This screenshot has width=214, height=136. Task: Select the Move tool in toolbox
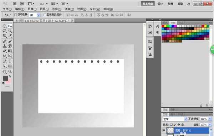[10, 26]
